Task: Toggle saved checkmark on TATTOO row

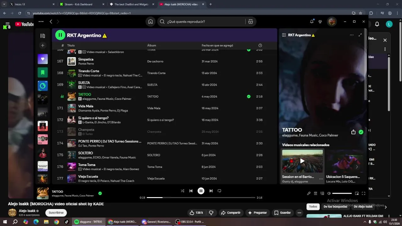Action: coord(249,97)
